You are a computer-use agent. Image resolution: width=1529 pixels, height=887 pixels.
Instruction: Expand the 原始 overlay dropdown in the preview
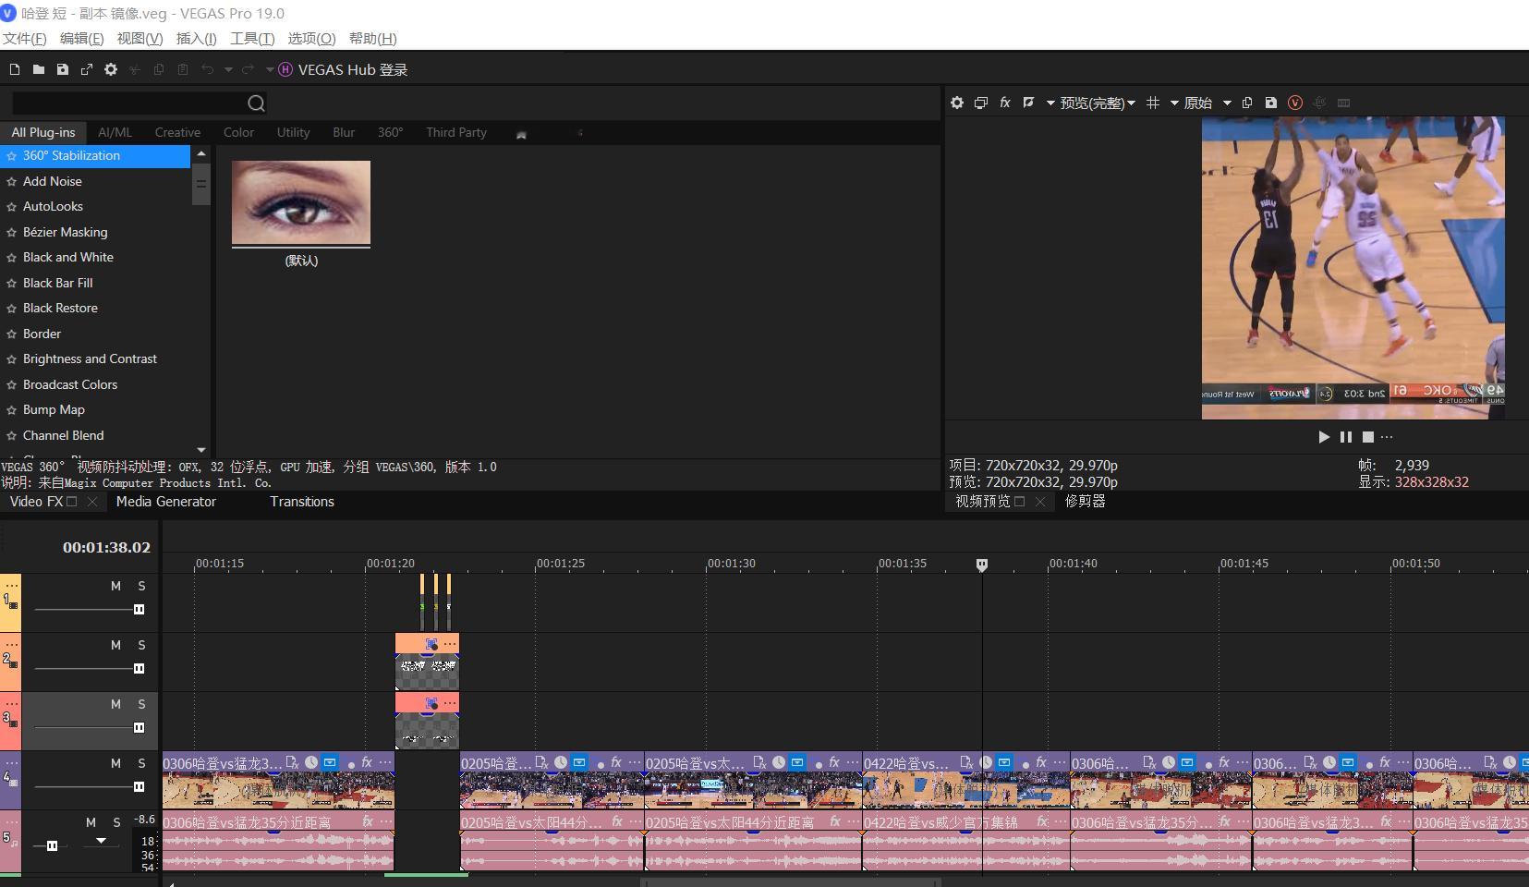click(x=1227, y=103)
